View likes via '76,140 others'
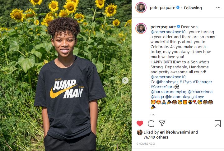The height and width of the screenshot is (151, 224). pos(156,137)
